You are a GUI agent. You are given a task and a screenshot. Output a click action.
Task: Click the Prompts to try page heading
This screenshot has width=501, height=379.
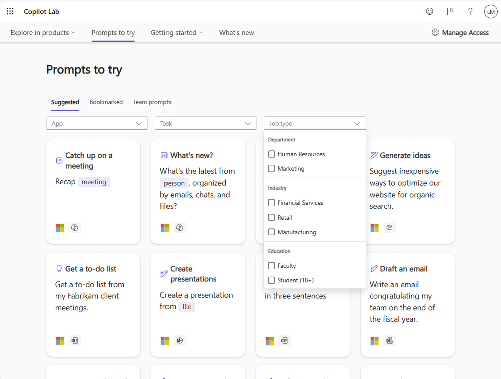click(x=84, y=70)
